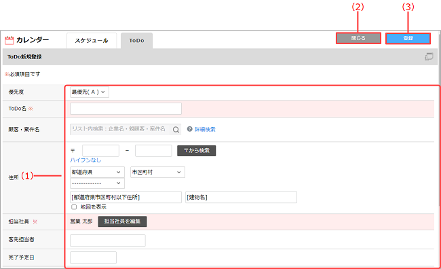Click the ハイフンなし link

click(85, 160)
